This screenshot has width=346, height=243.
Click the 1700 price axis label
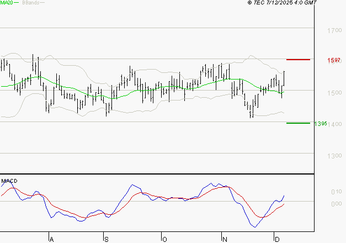[x=334, y=30]
